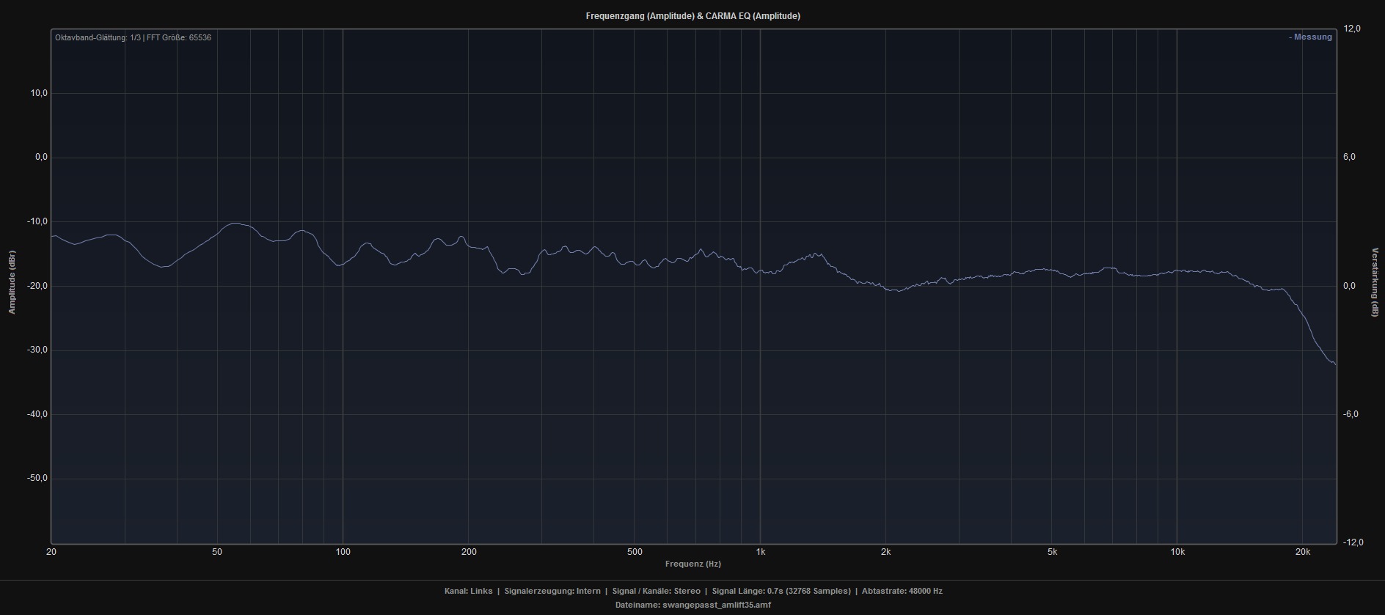This screenshot has width=1385, height=615.
Task: Click the -50,0 amplitude axis label
Action: coord(36,478)
